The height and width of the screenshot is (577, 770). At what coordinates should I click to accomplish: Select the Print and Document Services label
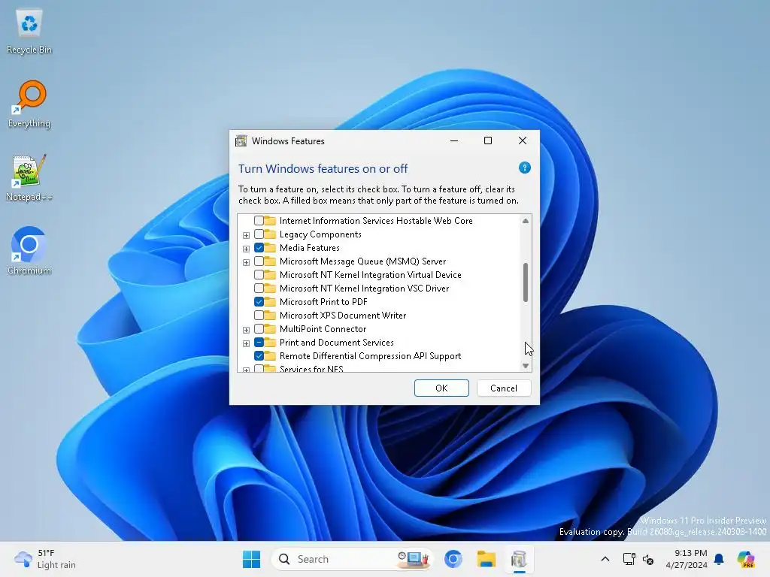336,342
